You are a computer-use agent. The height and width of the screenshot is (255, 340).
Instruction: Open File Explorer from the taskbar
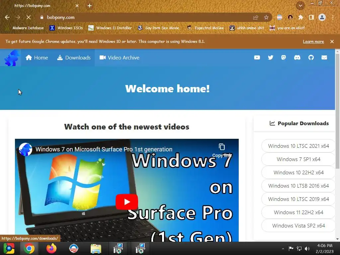[x=96, y=248]
